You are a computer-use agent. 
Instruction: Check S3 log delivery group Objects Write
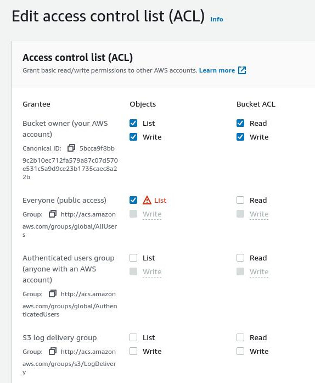click(133, 351)
